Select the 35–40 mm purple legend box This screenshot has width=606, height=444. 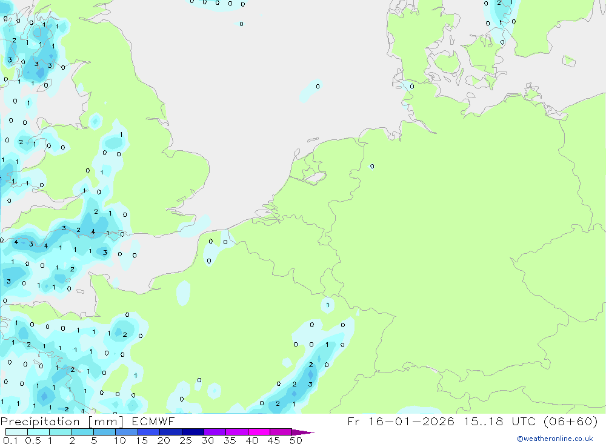click(x=237, y=432)
